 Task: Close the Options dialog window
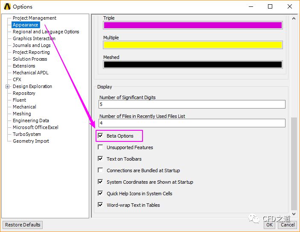pos(289,6)
